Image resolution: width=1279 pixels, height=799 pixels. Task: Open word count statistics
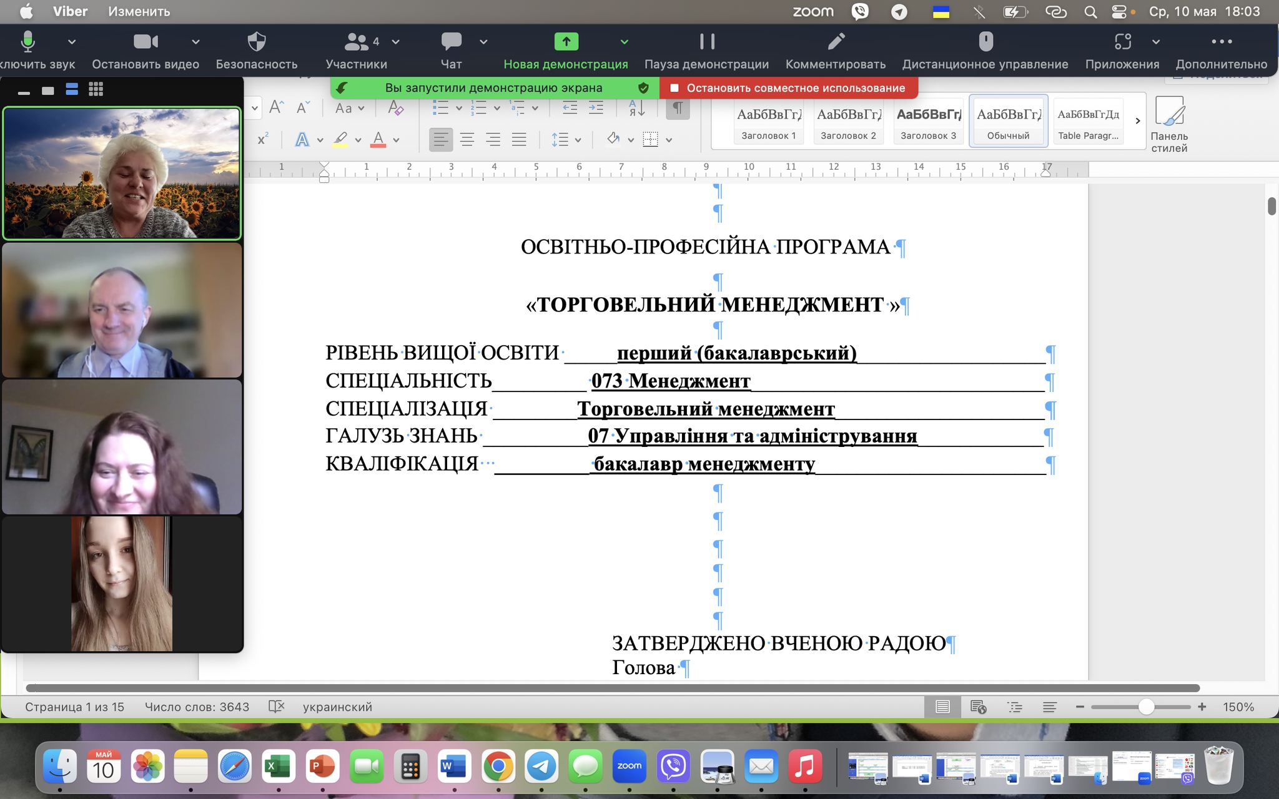pyautogui.click(x=197, y=707)
